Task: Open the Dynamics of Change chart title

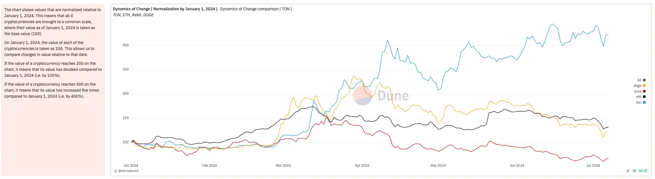Action: [165, 9]
